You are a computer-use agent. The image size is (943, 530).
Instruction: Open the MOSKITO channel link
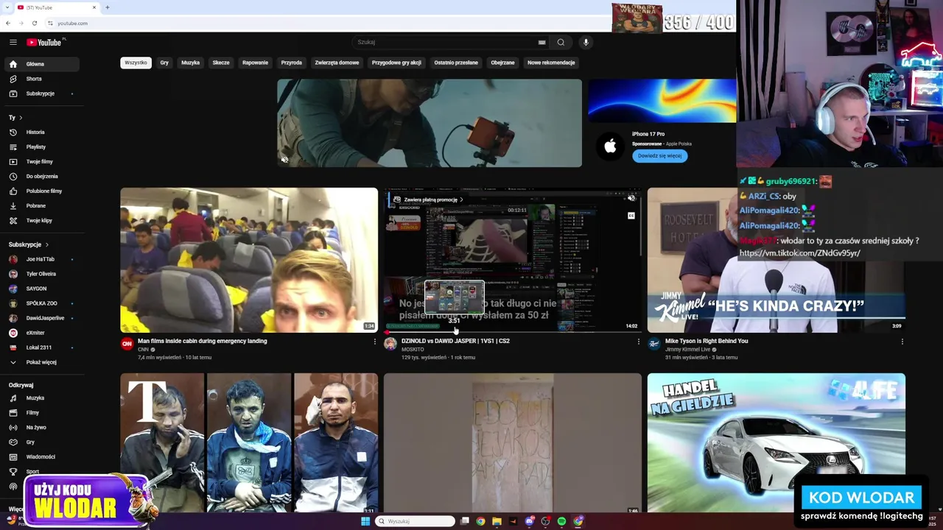413,350
